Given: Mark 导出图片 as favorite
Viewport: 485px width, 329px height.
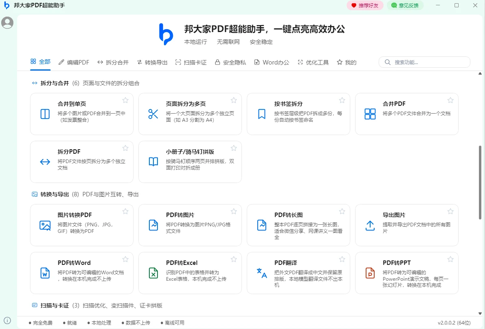Looking at the screenshot, I should click(x=451, y=211).
